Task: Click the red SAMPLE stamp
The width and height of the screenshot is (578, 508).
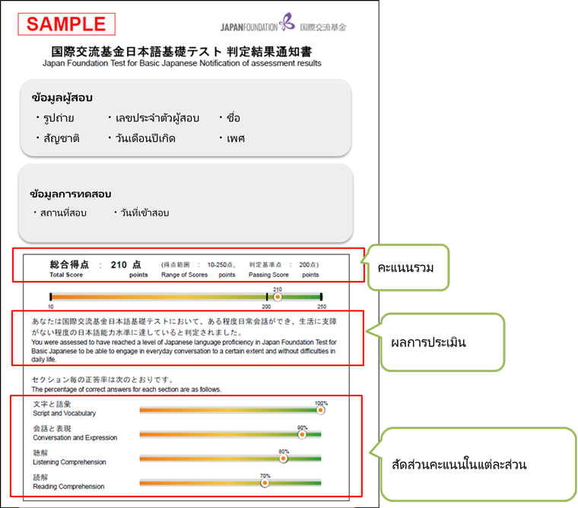Action: (66, 24)
